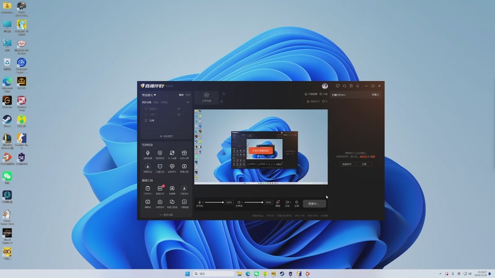Click the taskbar search box
This screenshot has width=495, height=278.
click(x=213, y=274)
